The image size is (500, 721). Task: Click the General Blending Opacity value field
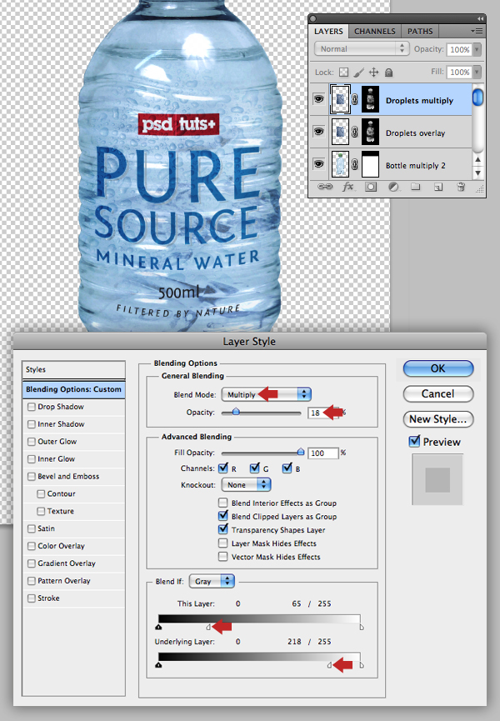tap(323, 413)
